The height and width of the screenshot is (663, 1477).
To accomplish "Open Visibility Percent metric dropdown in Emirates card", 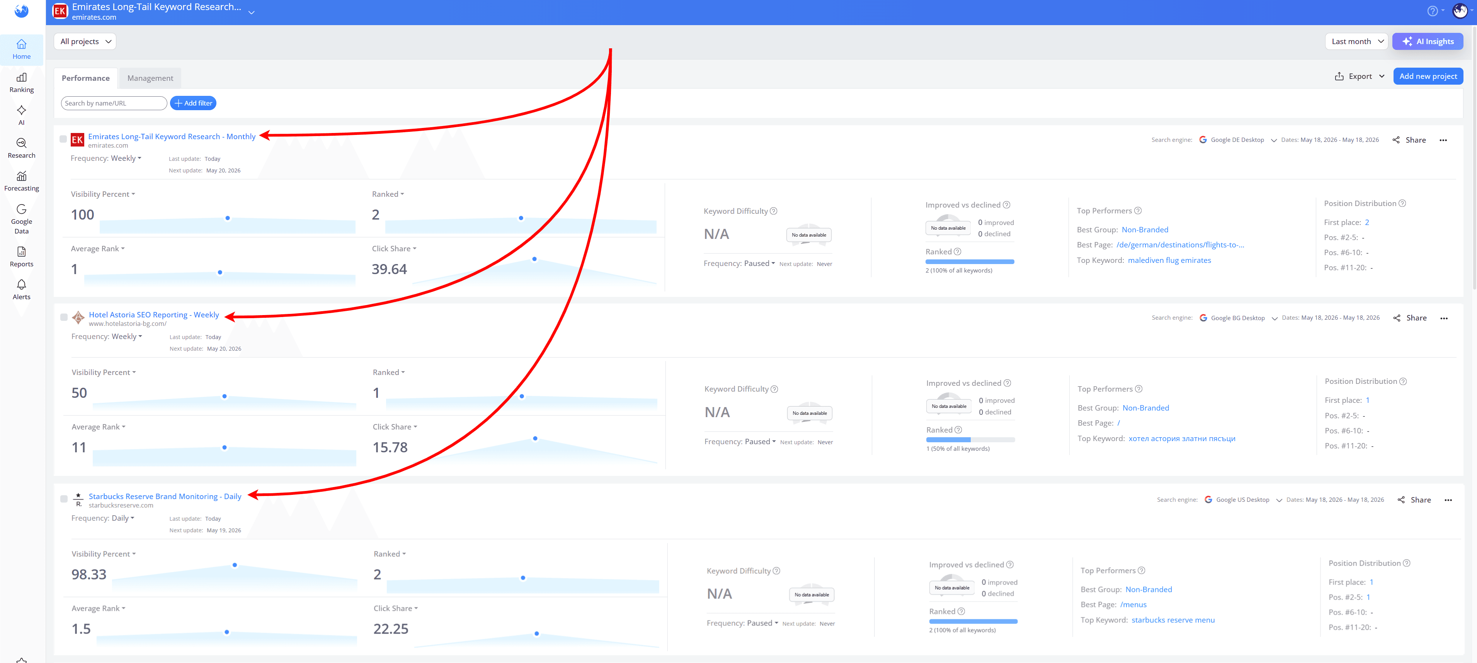I will (x=103, y=194).
